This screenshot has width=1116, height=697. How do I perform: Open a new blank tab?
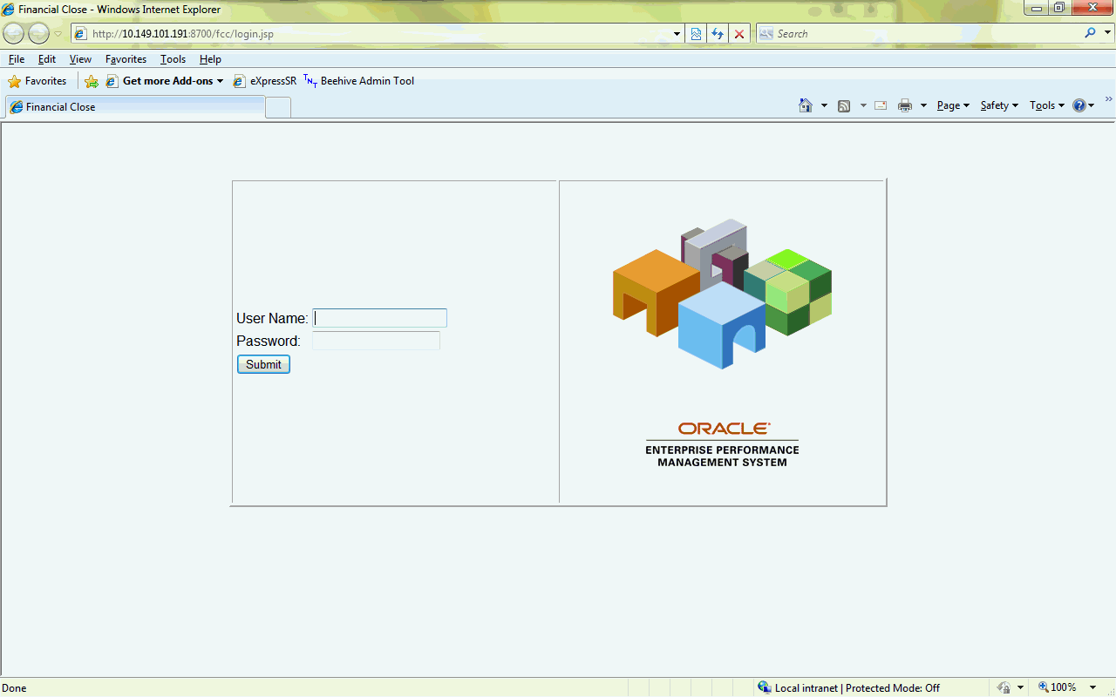[278, 107]
